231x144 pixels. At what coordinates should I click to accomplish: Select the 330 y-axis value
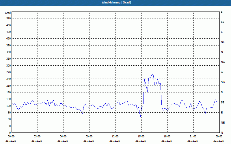tap(9, 59)
